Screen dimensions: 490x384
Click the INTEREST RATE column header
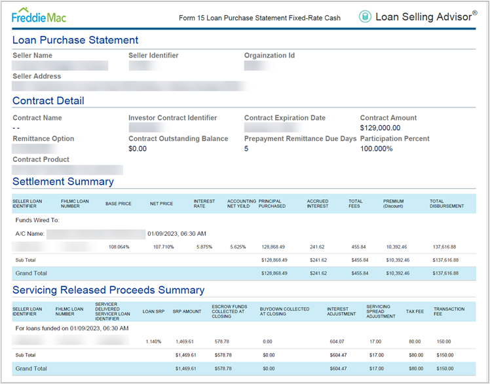(204, 204)
